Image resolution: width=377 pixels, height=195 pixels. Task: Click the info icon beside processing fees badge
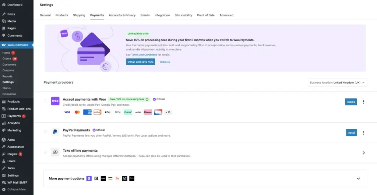pyautogui.click(x=147, y=99)
